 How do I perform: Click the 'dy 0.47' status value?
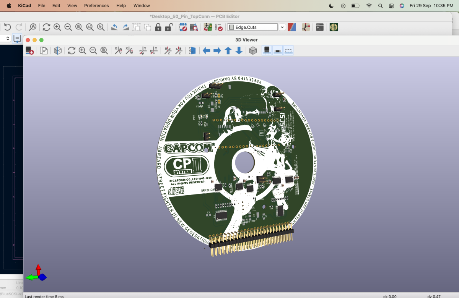[434, 296]
